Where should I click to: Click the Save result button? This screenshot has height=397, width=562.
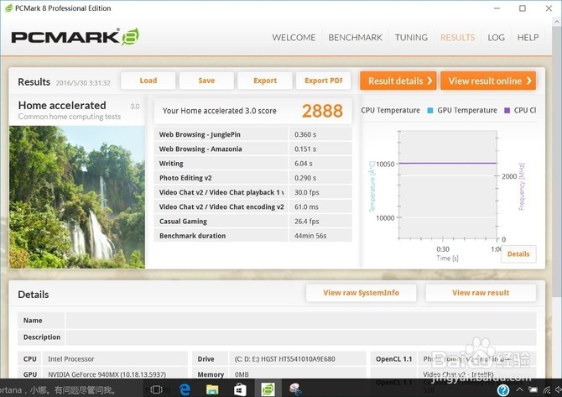point(206,81)
